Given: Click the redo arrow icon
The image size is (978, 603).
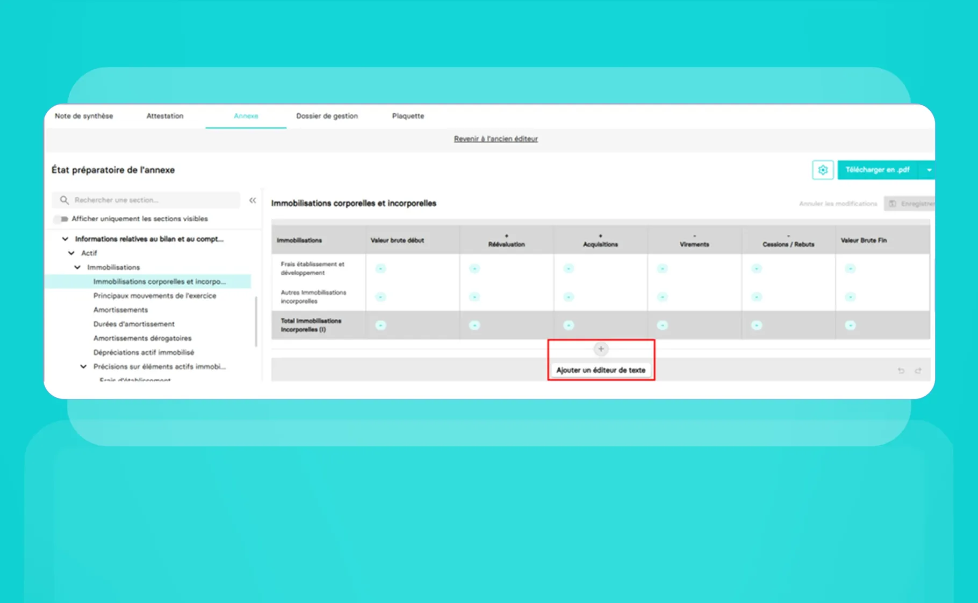Looking at the screenshot, I should [918, 370].
